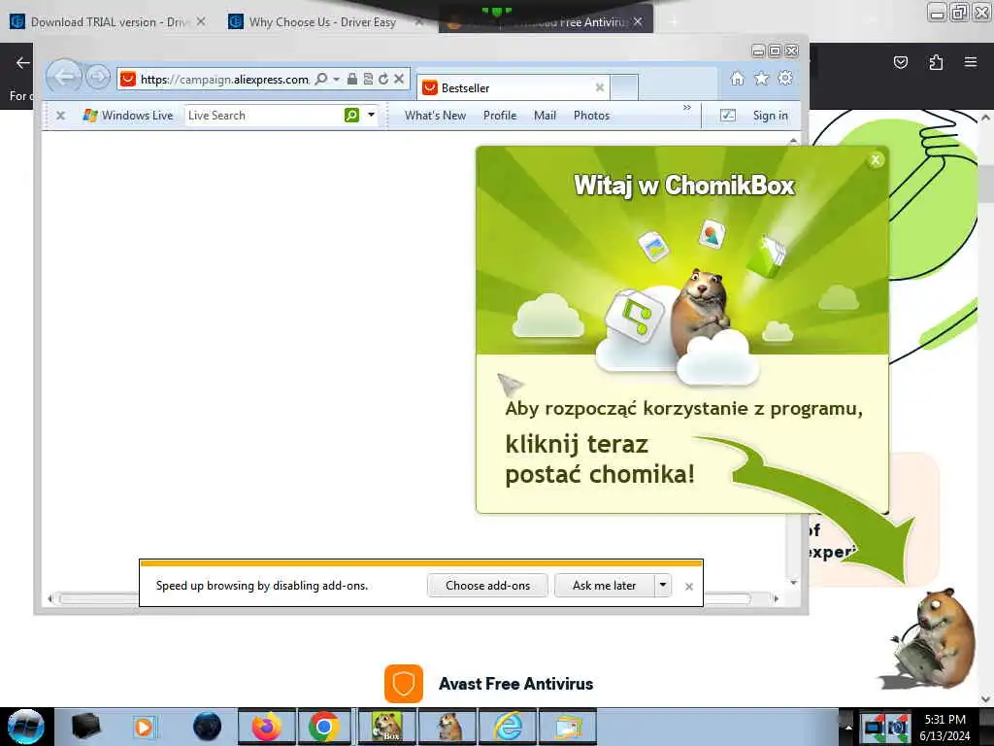Viewport: 994px width, 746px height.
Task: Dismiss the add-ons notification bar
Action: click(x=689, y=587)
